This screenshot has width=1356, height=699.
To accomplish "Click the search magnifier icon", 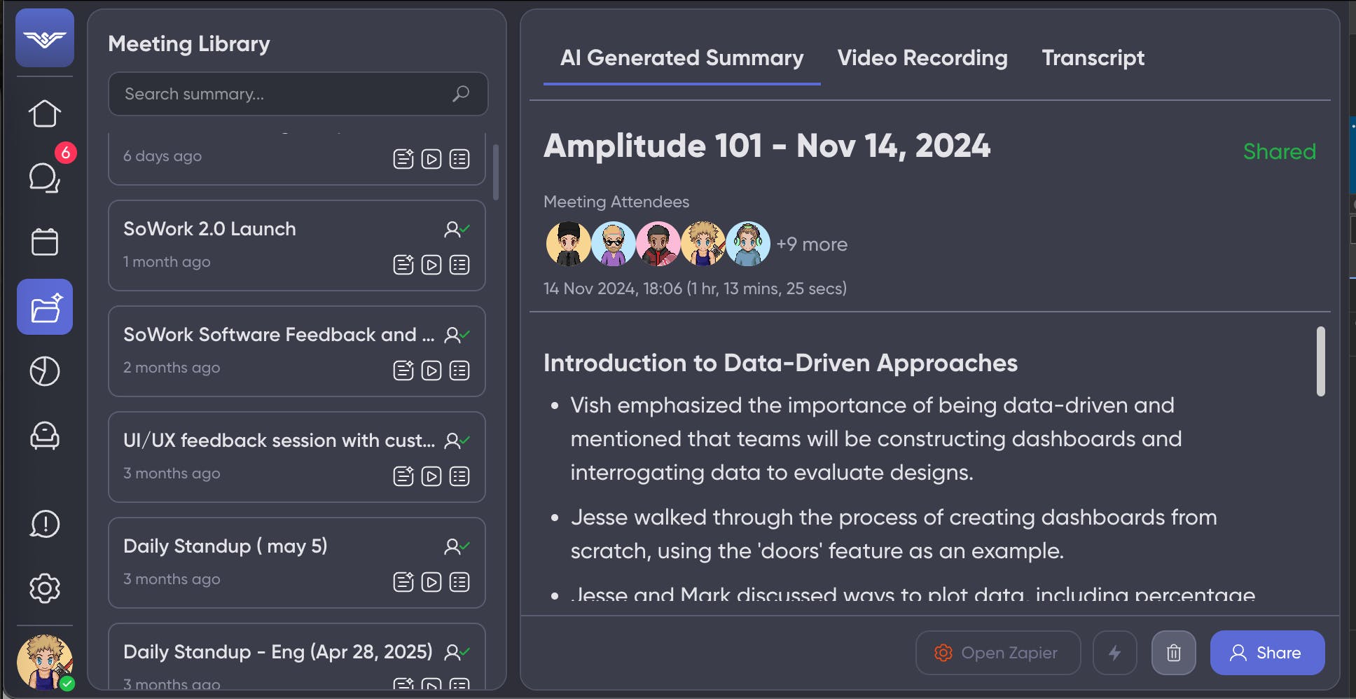I will tap(460, 94).
